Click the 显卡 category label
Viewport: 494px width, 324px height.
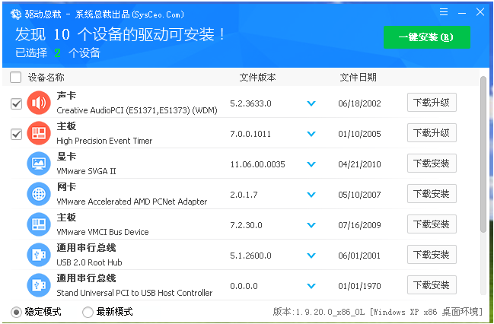pyautogui.click(x=66, y=157)
